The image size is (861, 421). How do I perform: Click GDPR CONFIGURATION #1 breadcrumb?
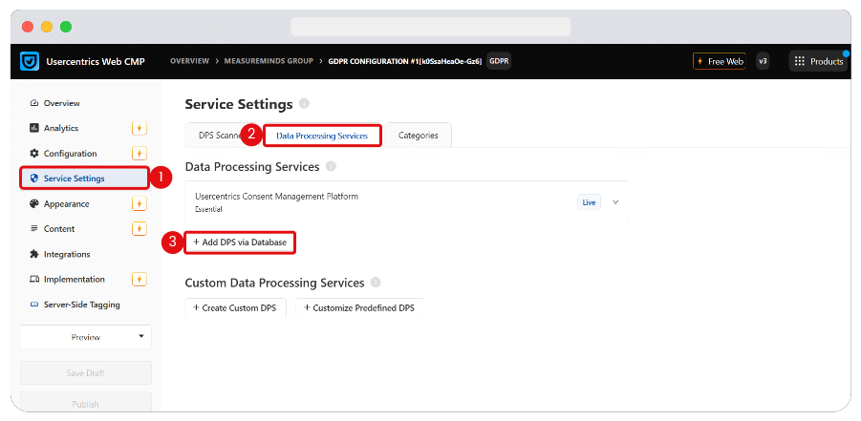405,61
